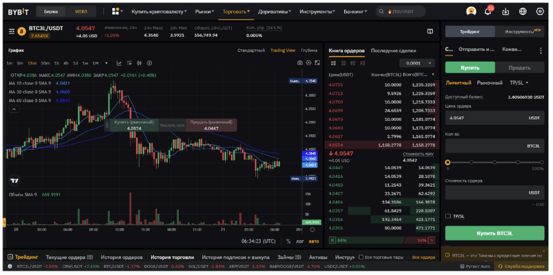Image resolution: width=553 pixels, height=275 pixels.
Task: Click the Все ордера link
Action: (x=423, y=257)
